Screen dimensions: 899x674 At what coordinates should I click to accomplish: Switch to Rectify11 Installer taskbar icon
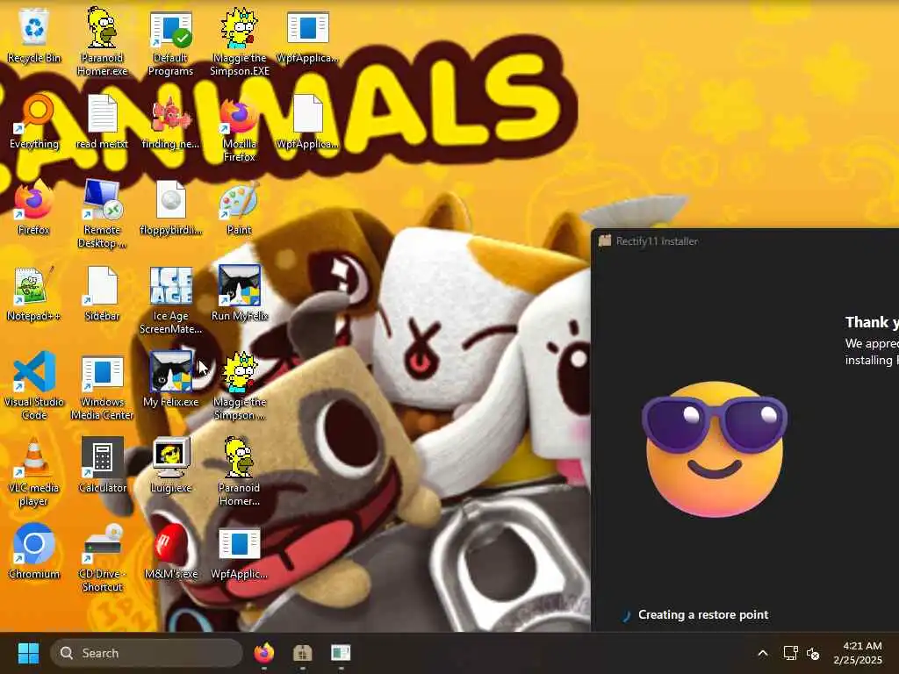(x=302, y=653)
